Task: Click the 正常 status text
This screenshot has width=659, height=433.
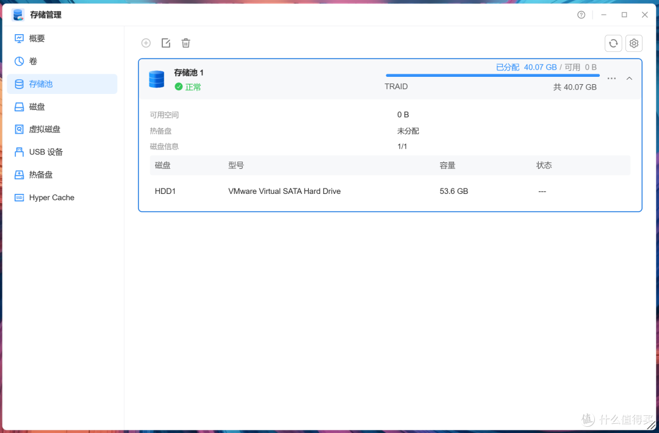Action: pyautogui.click(x=193, y=87)
